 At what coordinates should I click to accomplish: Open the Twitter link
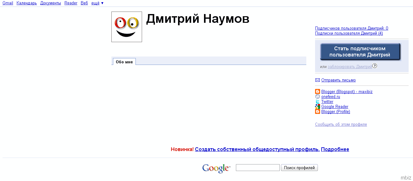point(327,102)
